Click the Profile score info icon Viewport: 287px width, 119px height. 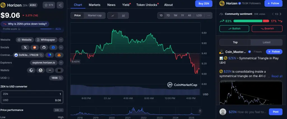click(x=19, y=29)
